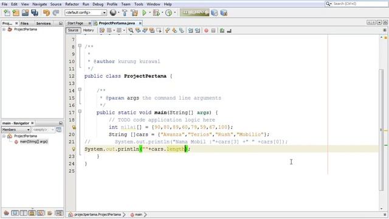
Task: Click the Clean and Build Project icon
Action: 134,13
